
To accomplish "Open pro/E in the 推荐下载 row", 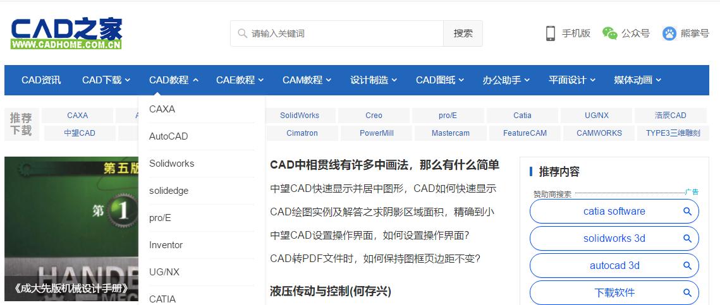I will click(x=448, y=116).
